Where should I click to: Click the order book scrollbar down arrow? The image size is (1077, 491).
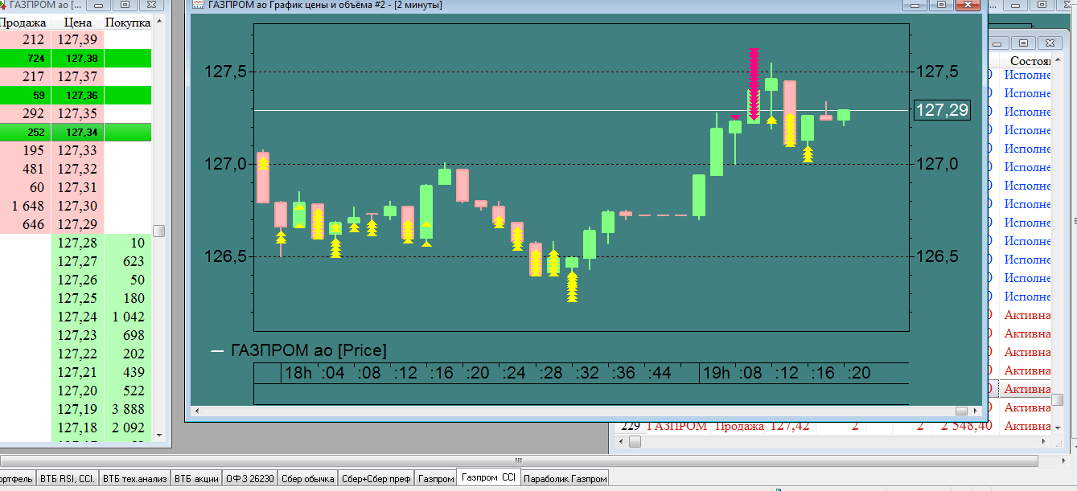pyautogui.click(x=159, y=436)
